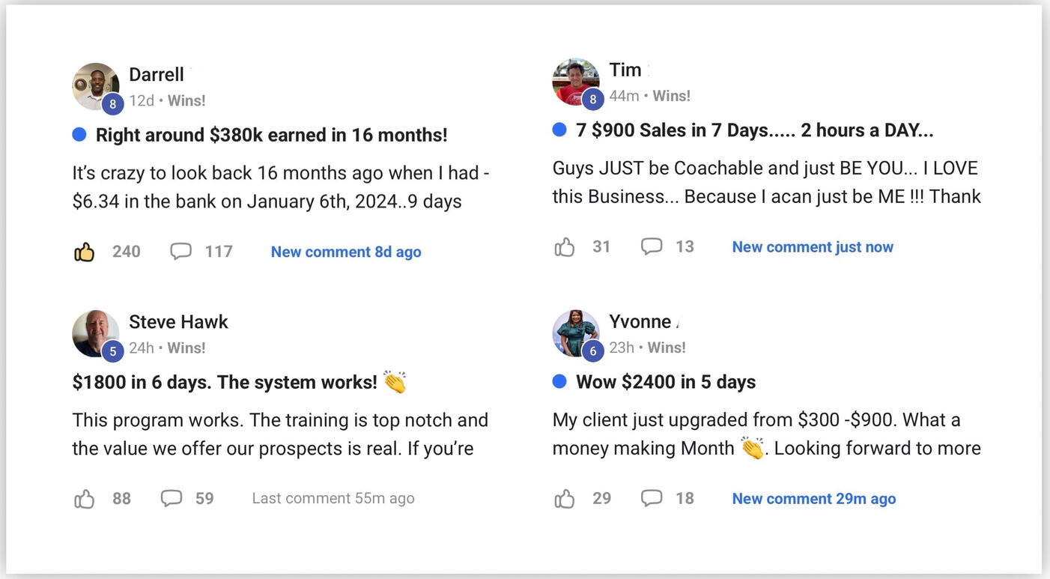
Task: Jump to 'New comment just now'
Action: [x=813, y=247]
